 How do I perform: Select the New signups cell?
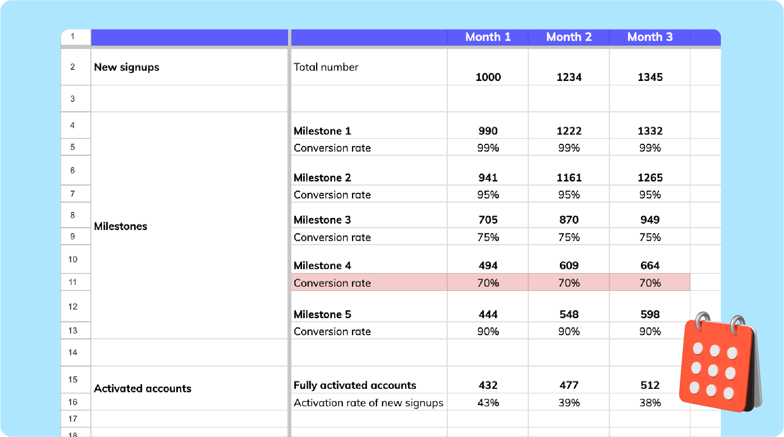(127, 67)
